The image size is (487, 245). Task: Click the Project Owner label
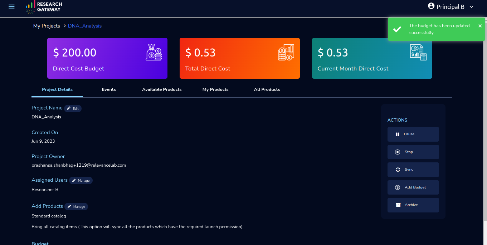(x=48, y=156)
